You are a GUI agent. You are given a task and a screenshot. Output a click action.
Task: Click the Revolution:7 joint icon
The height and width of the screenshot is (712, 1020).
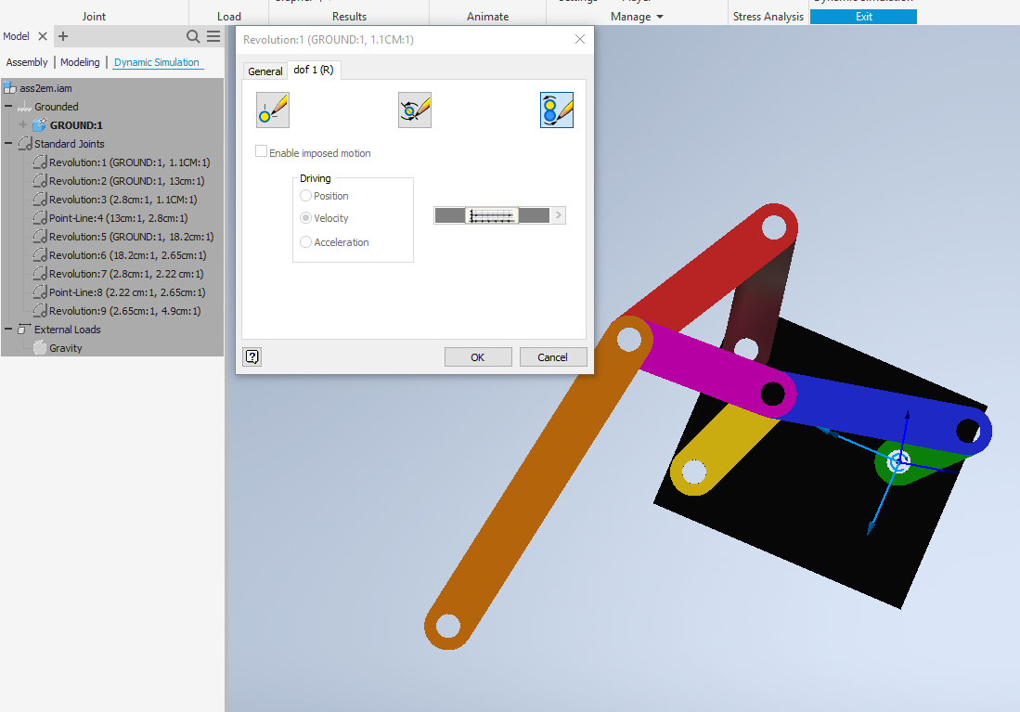point(40,274)
